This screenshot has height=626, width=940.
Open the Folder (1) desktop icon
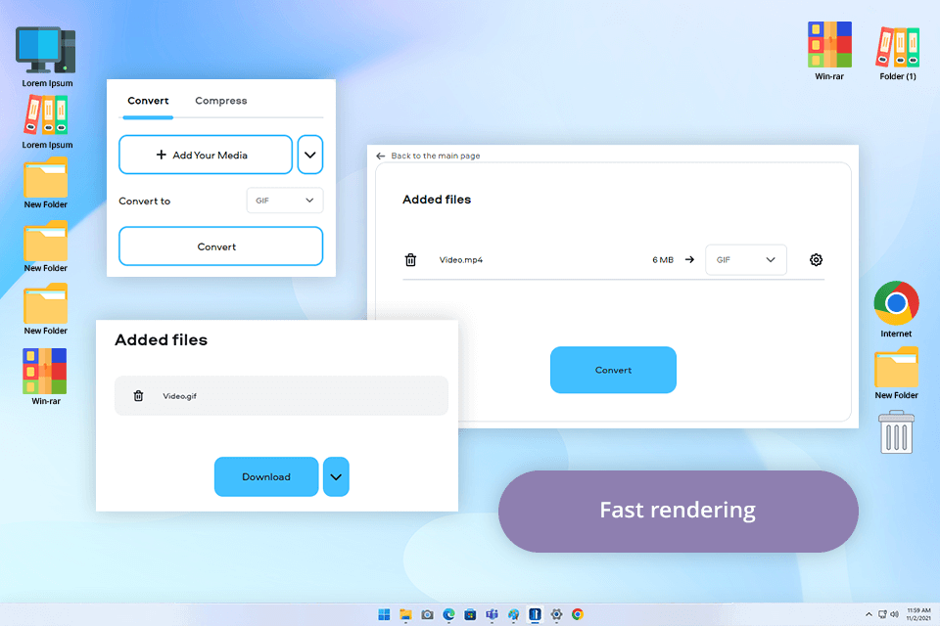tap(898, 53)
